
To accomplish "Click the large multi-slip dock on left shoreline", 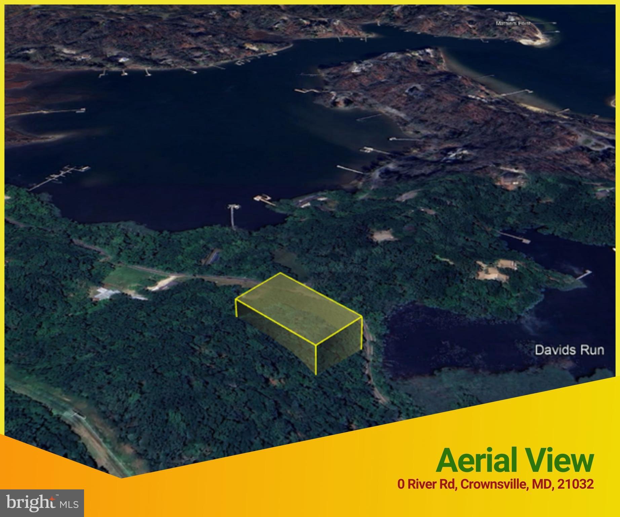I will tap(61, 174).
